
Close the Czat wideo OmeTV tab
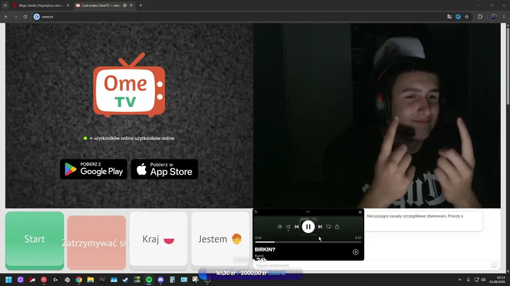(131, 6)
